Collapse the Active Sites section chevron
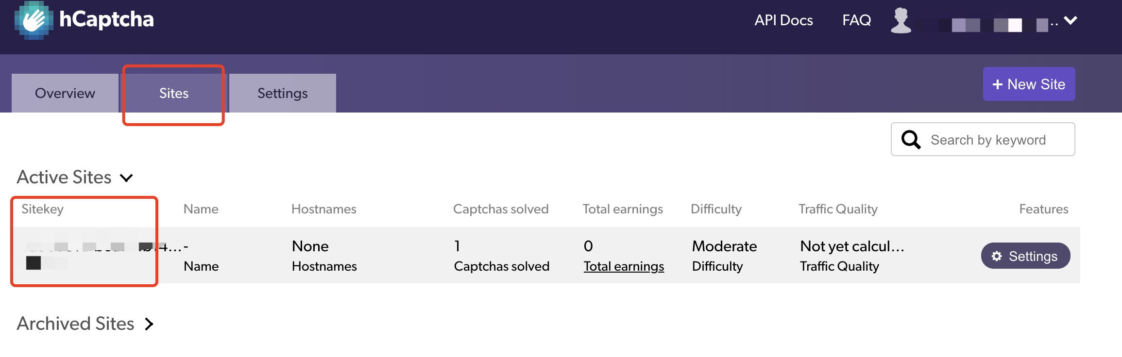This screenshot has width=1122, height=357. (x=126, y=178)
